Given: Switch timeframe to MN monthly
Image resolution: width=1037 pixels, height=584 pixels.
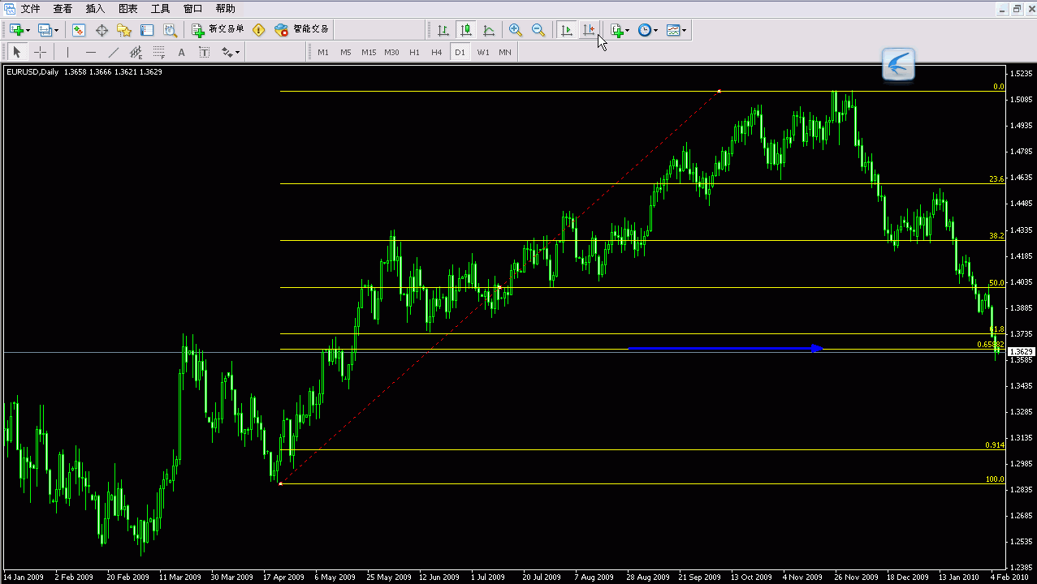Looking at the screenshot, I should (505, 52).
